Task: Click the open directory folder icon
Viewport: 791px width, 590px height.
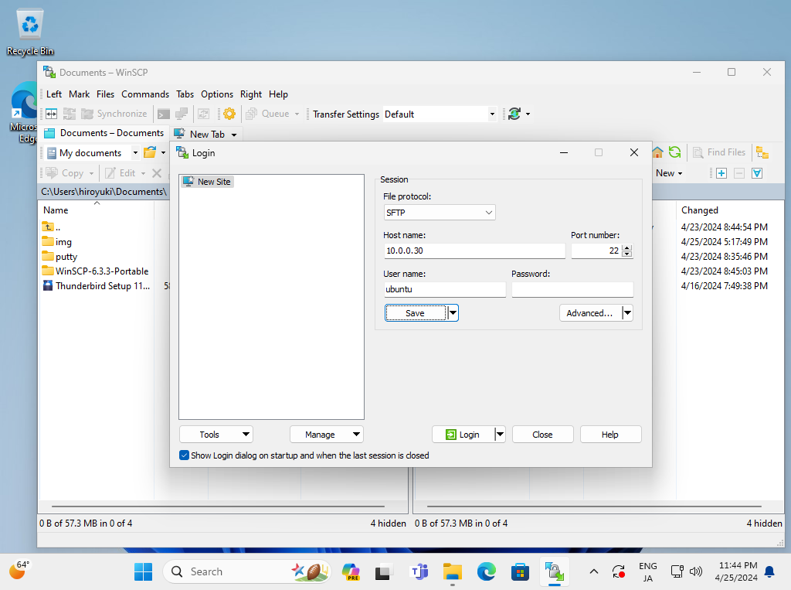Action: (150, 152)
